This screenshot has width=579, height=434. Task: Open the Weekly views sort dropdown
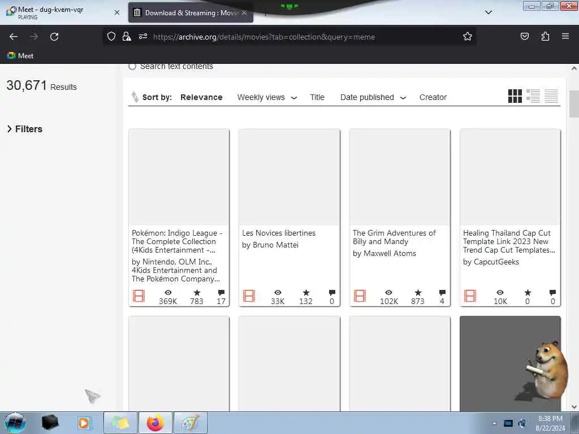(x=267, y=97)
